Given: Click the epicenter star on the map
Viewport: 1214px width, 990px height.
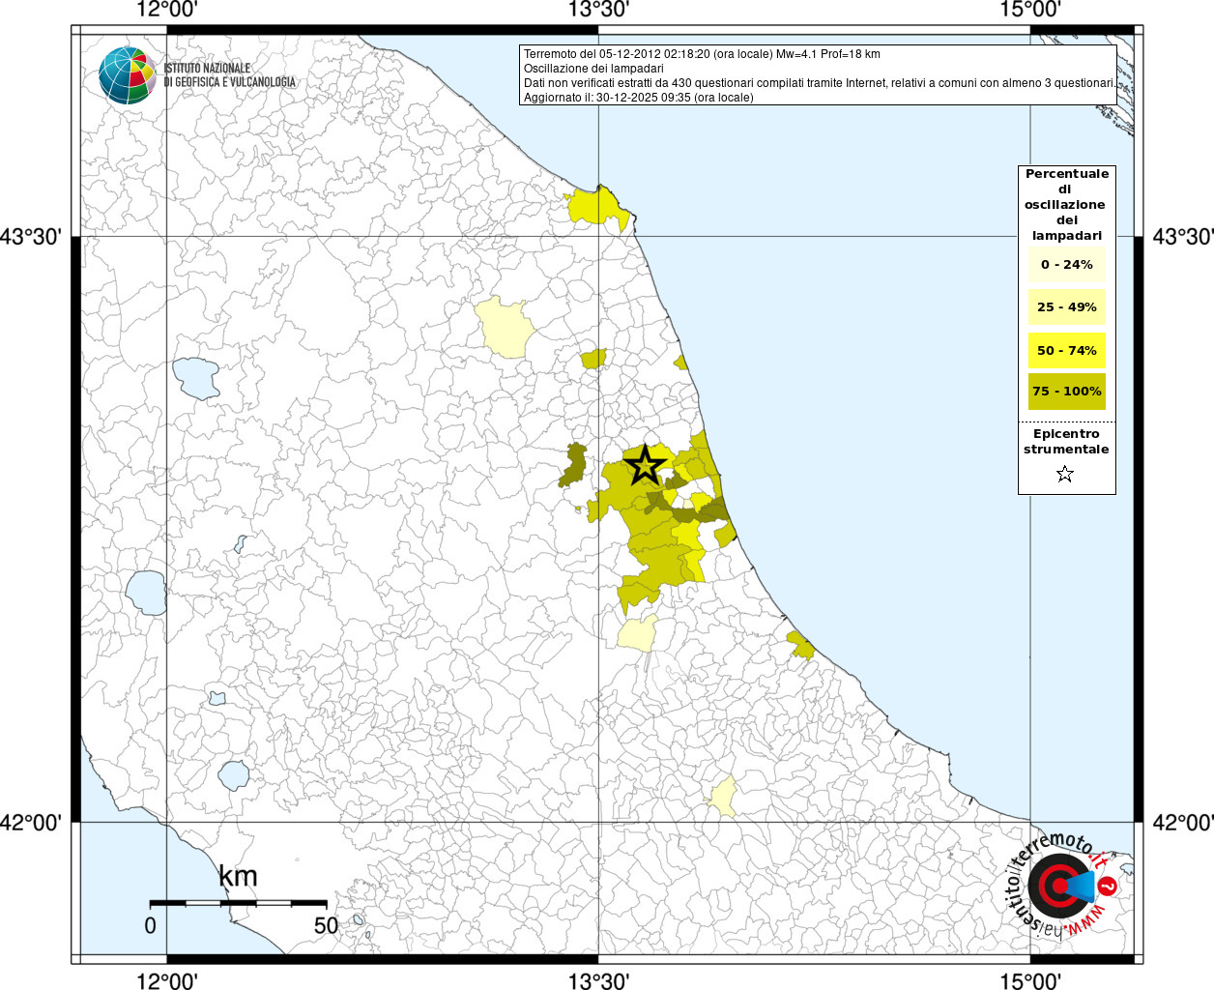Looking at the screenshot, I should [645, 466].
